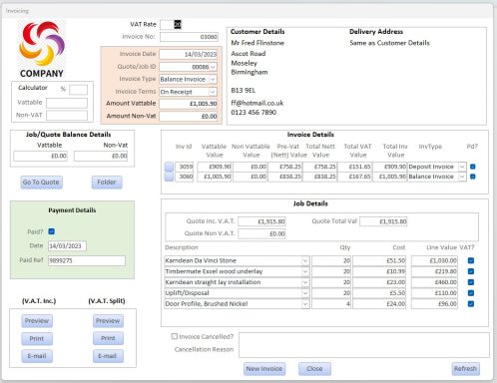Screen dimensions: 497x383
Task: Click E-mail under V.A.T. Inc.
Action: point(37,356)
